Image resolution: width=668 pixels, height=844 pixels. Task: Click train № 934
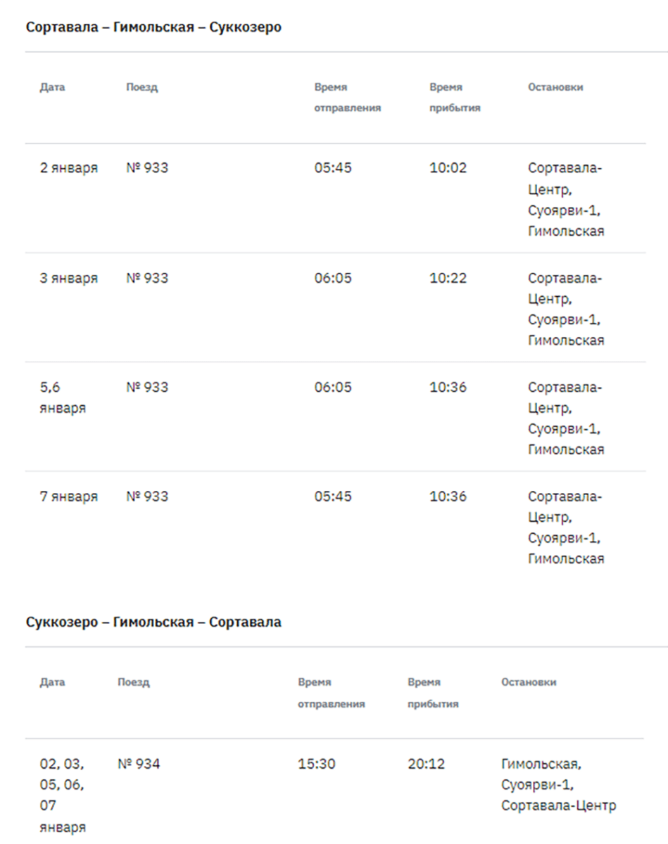139,763
